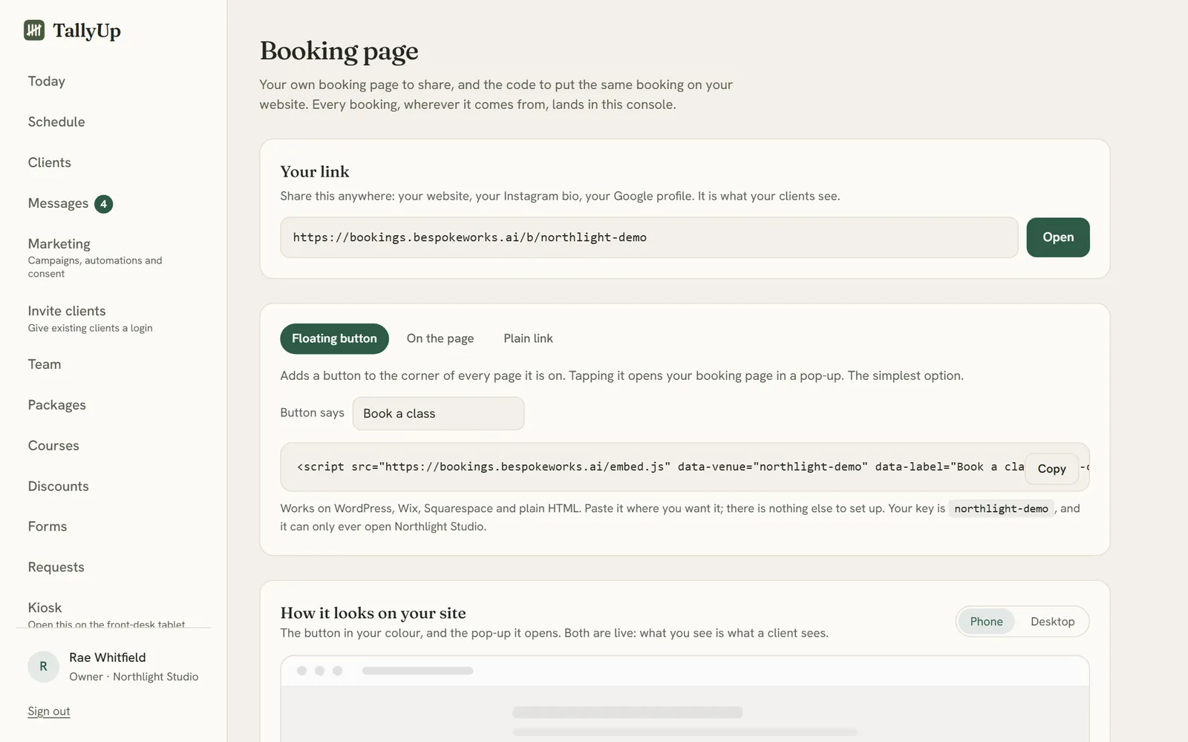
Task: Switch to the On the page tab
Action: point(440,338)
